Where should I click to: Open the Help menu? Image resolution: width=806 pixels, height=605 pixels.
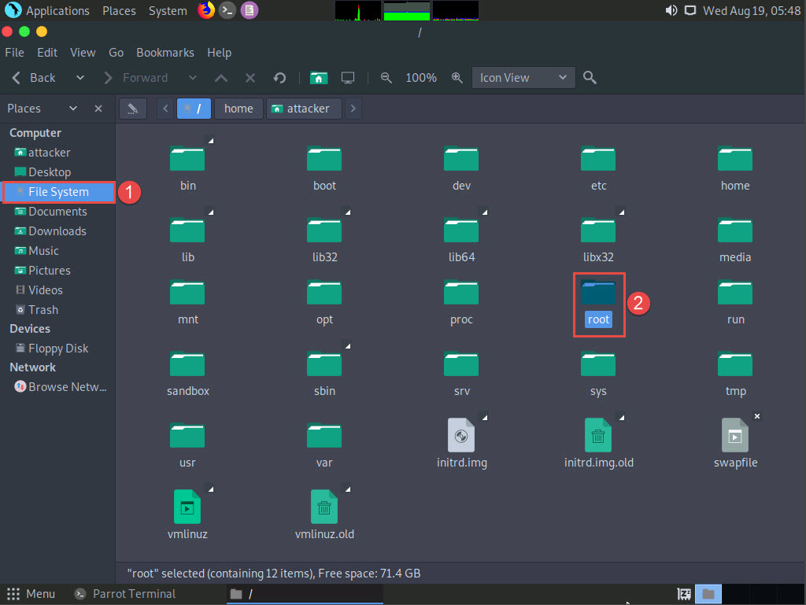click(x=219, y=53)
